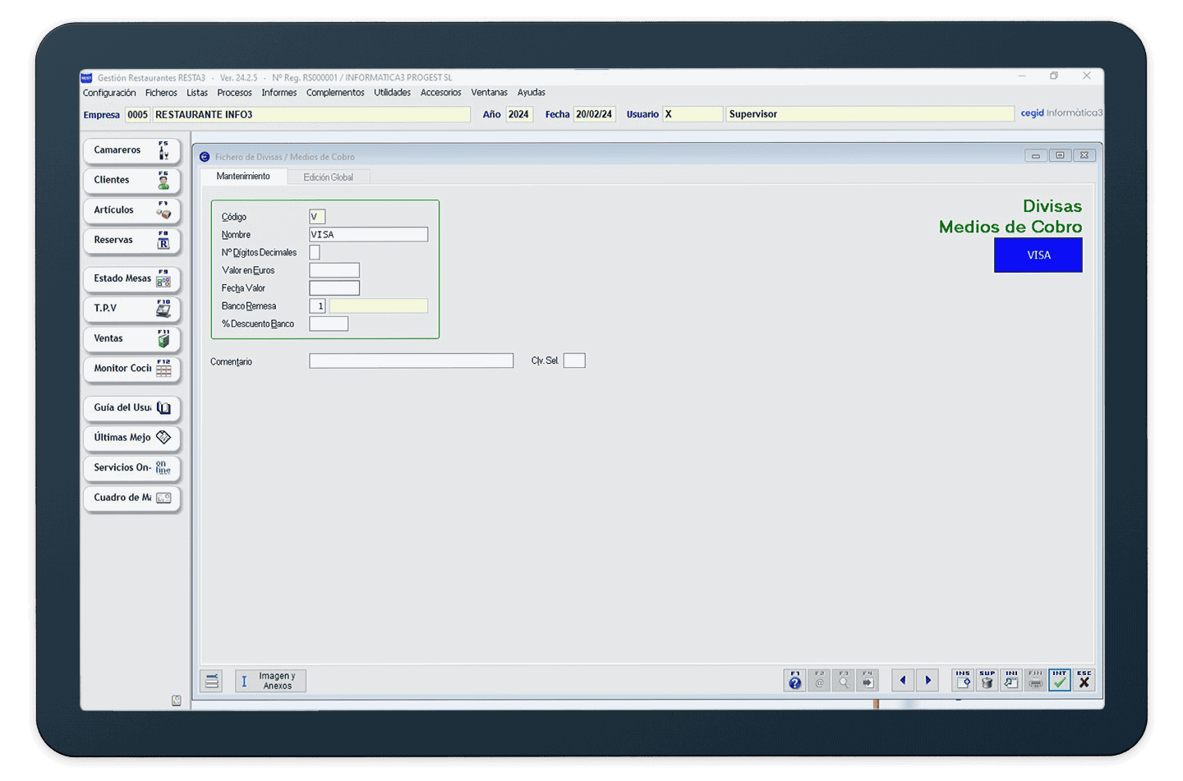The width and height of the screenshot is (1183, 781).
Task: Click the Comentario text field
Action: tap(411, 361)
